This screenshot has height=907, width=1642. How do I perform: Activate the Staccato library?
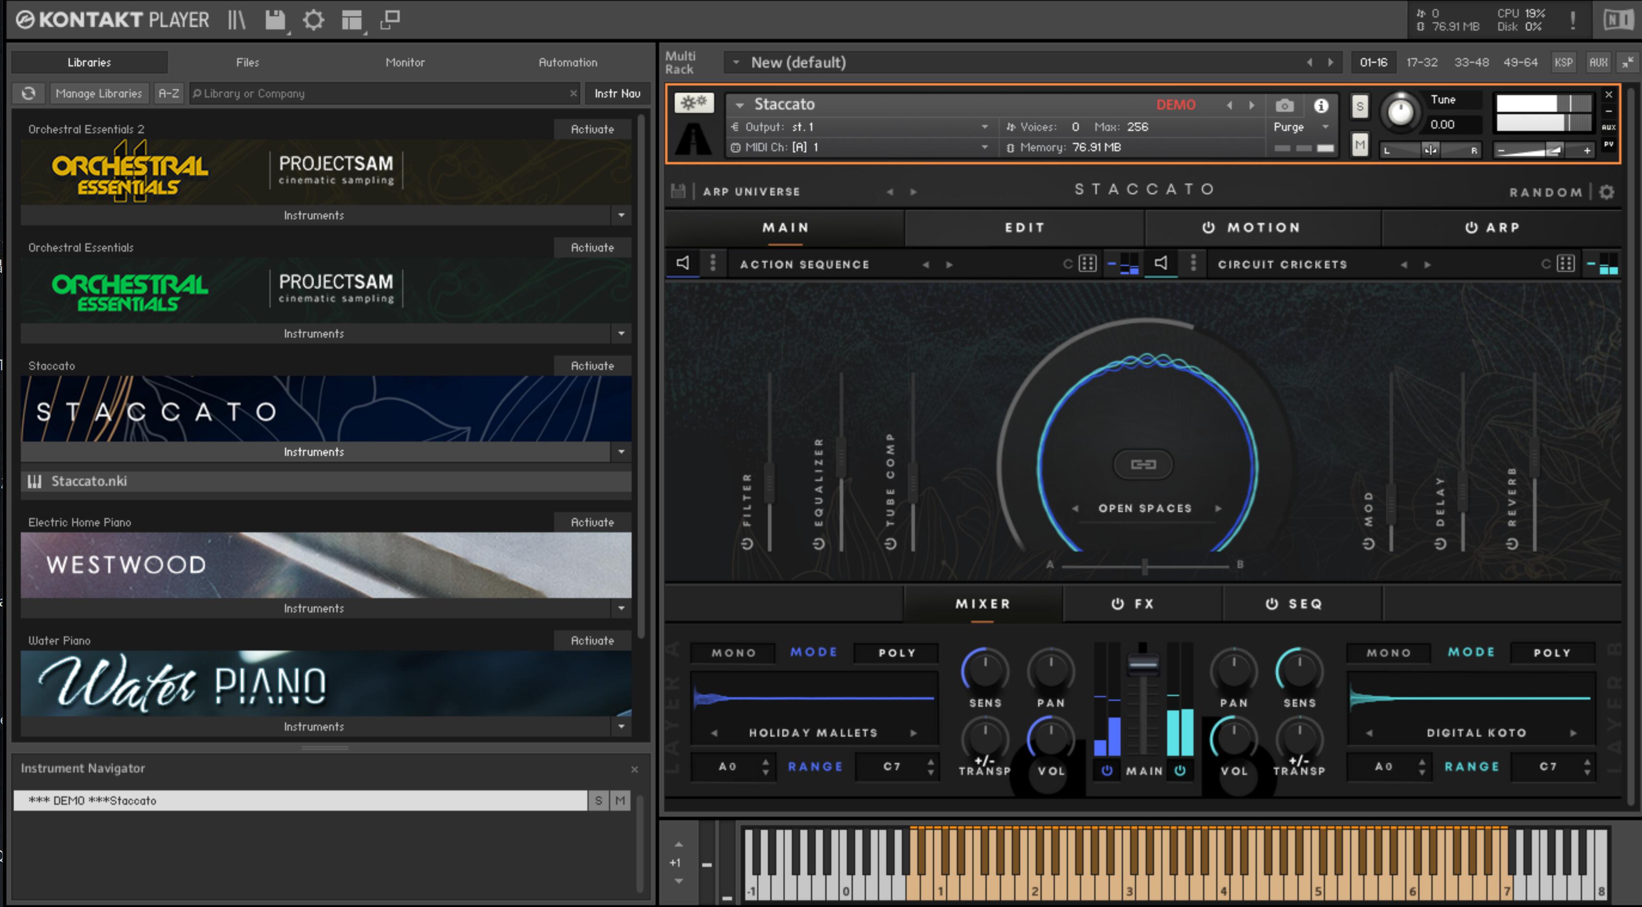pyautogui.click(x=592, y=366)
